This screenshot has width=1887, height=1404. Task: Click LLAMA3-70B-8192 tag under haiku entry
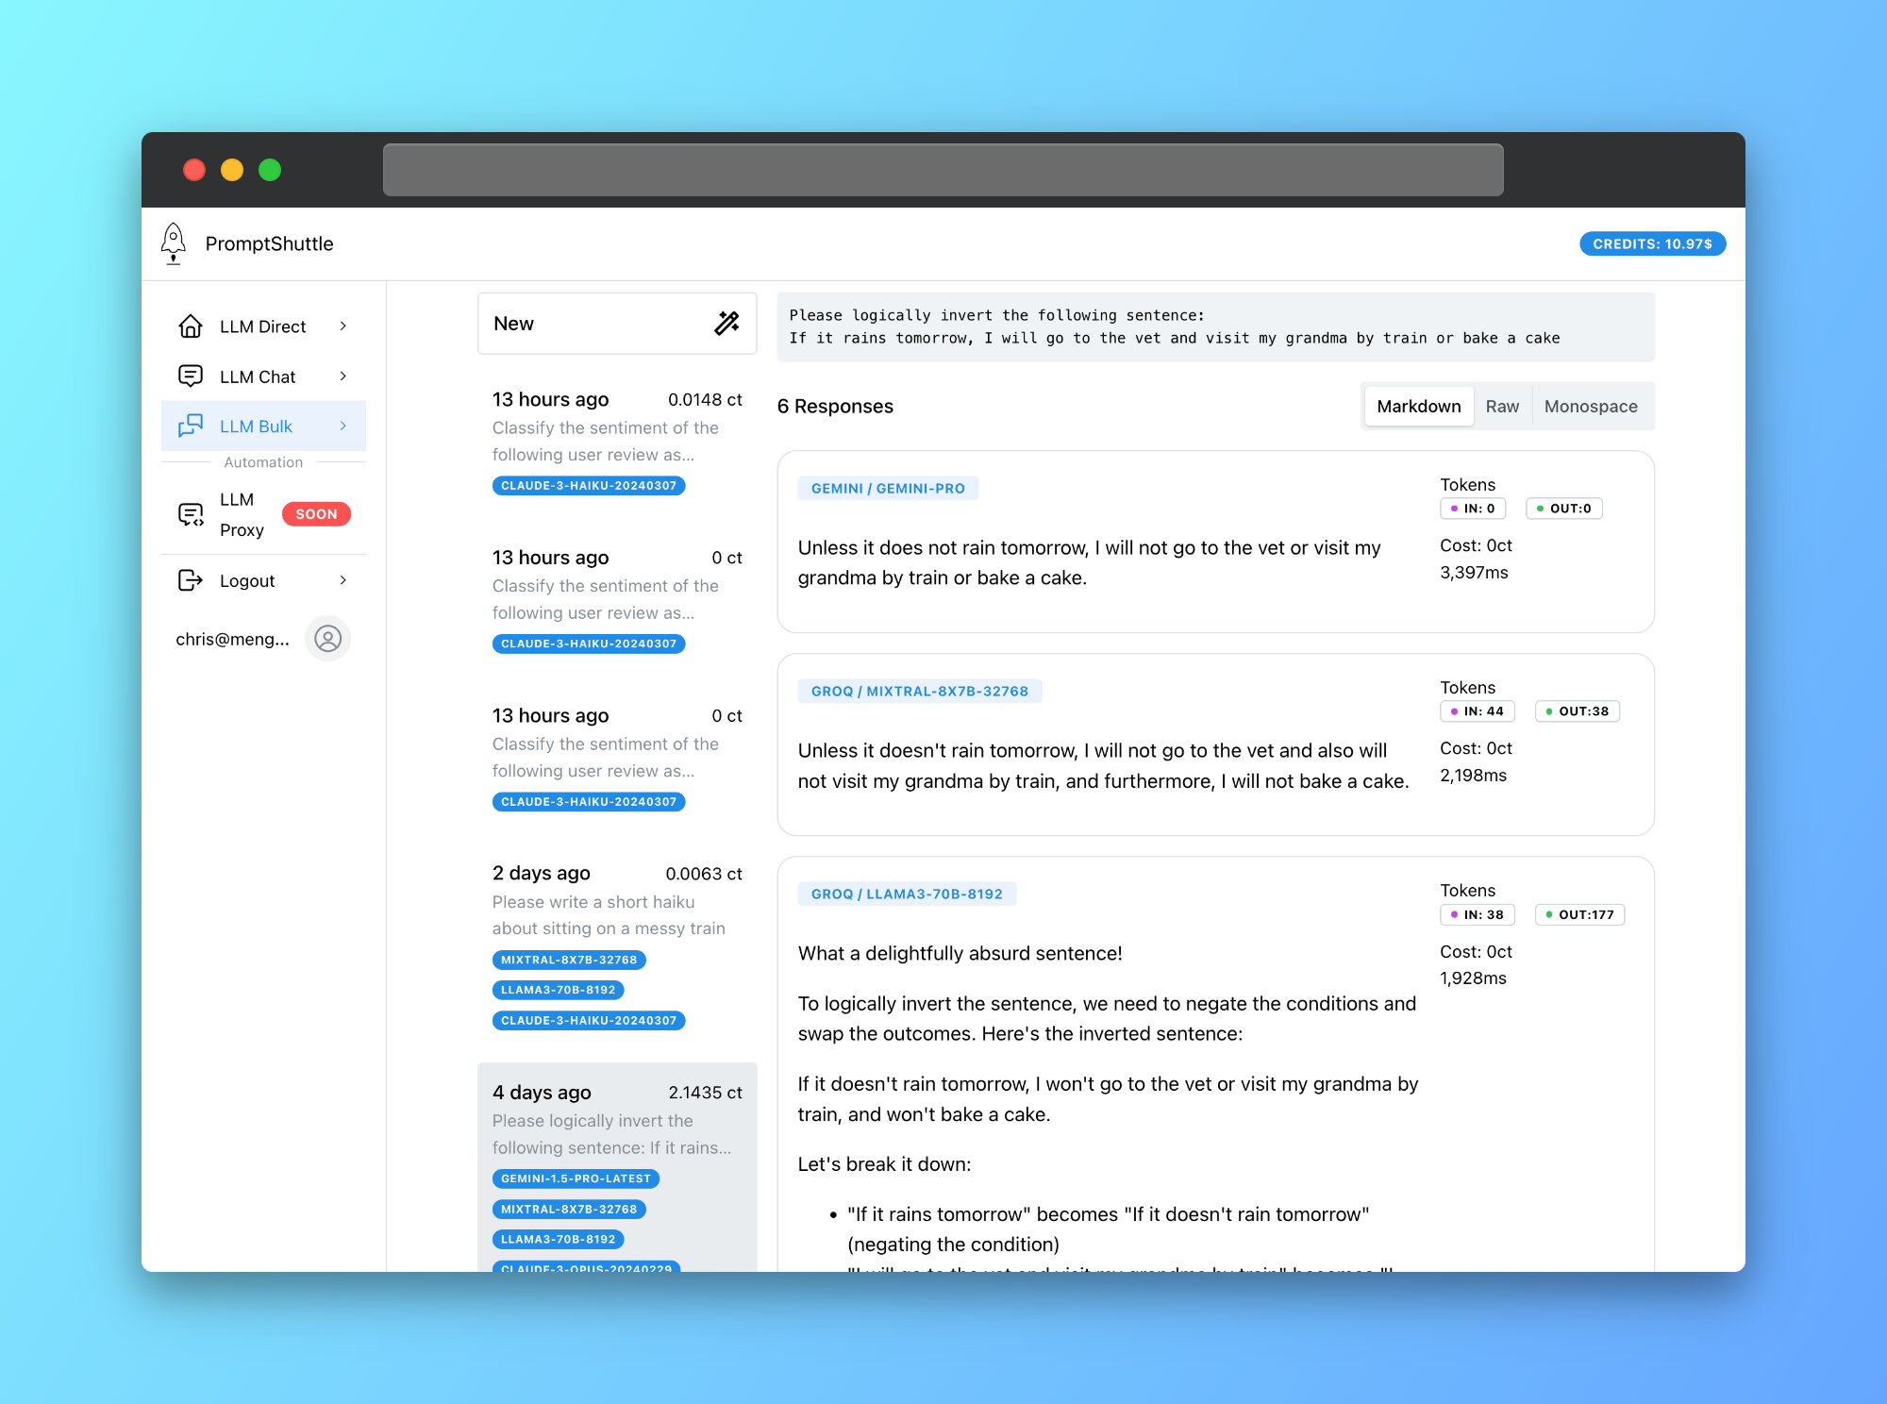pyautogui.click(x=558, y=990)
